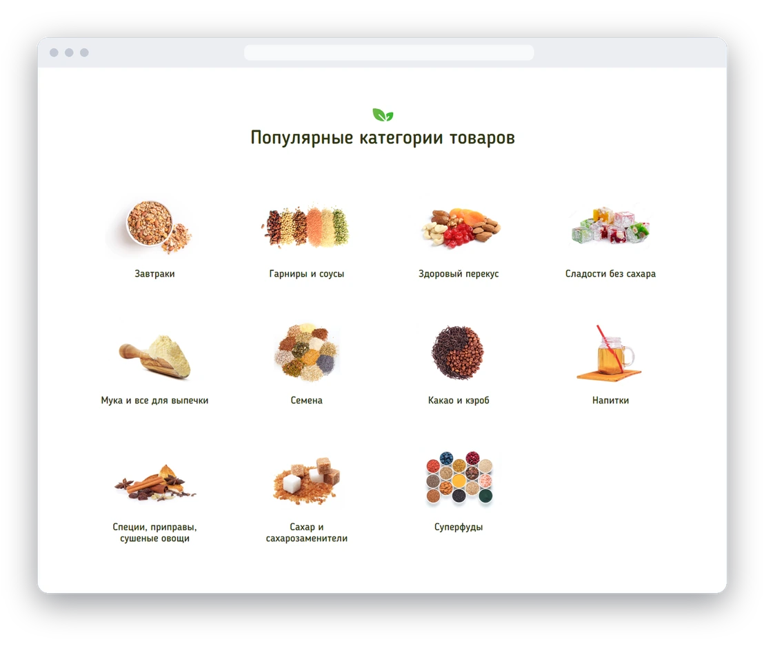Open the sugar cubes category image
This screenshot has height=662, width=764.
306,481
